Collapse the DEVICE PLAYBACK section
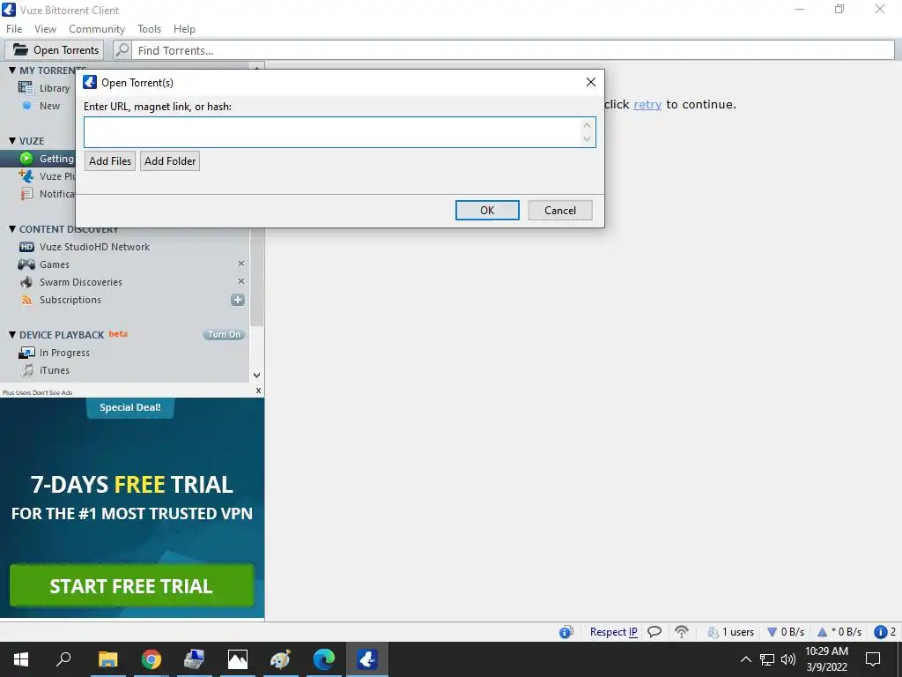The height and width of the screenshot is (677, 902). click(x=12, y=334)
